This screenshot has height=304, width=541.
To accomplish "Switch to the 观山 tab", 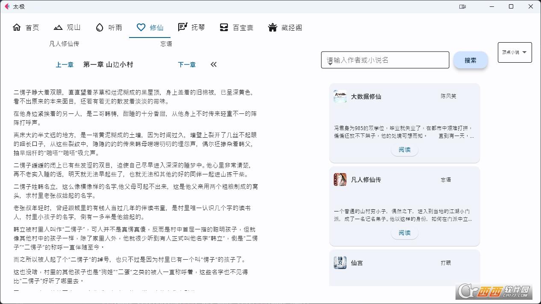I will 67,28.
